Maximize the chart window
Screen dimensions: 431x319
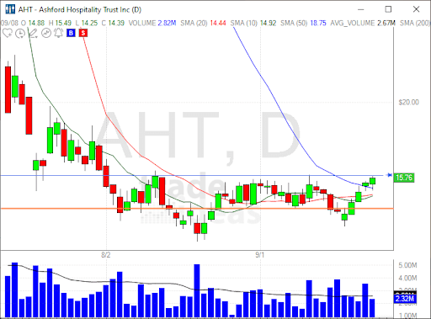(x=388, y=9)
